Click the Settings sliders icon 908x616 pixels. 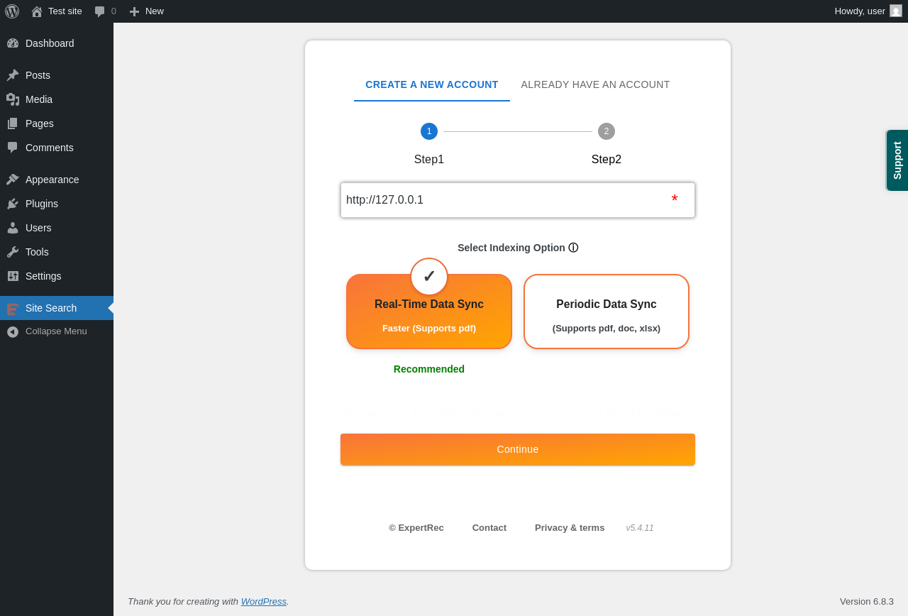pos(13,276)
